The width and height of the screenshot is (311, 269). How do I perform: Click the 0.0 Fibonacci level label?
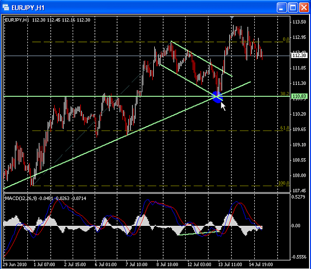[286, 39]
